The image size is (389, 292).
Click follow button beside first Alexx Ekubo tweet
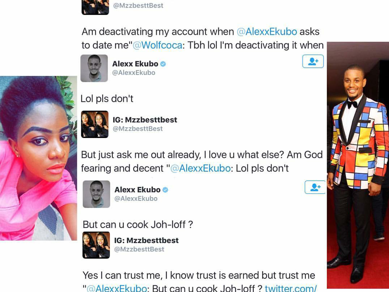[x=313, y=61]
